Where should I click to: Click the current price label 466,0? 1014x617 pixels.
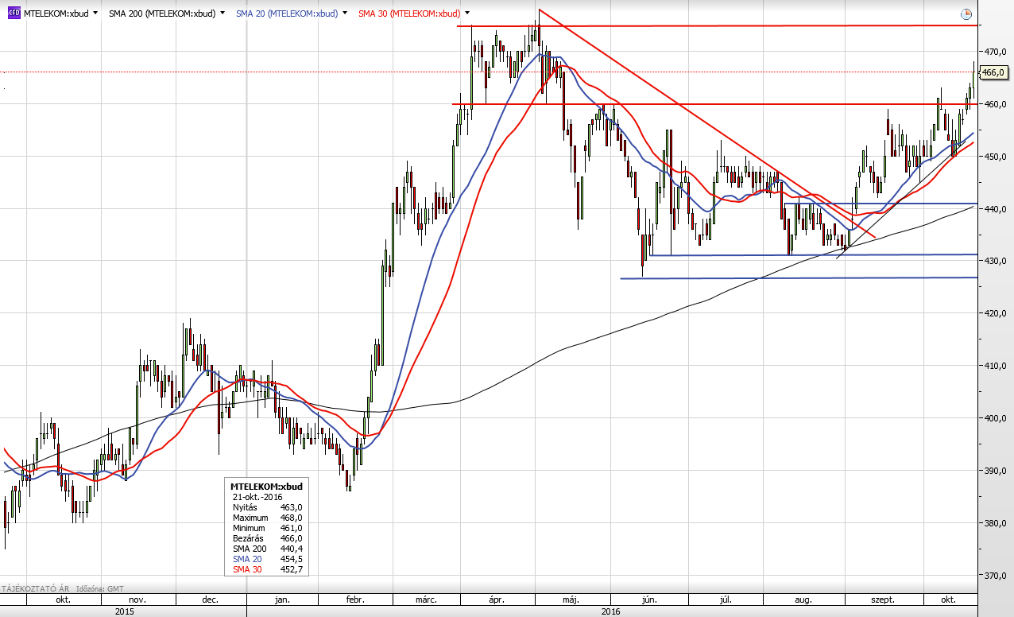coord(993,72)
